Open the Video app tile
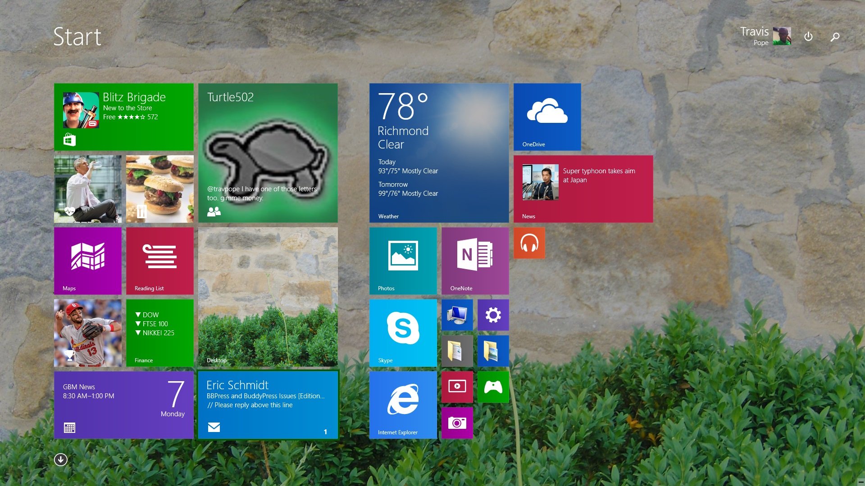 tap(457, 387)
